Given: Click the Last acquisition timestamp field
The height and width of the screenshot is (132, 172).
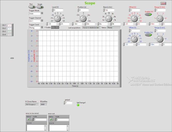Looking at the screenshot, I should pyautogui.click(x=91, y=28).
